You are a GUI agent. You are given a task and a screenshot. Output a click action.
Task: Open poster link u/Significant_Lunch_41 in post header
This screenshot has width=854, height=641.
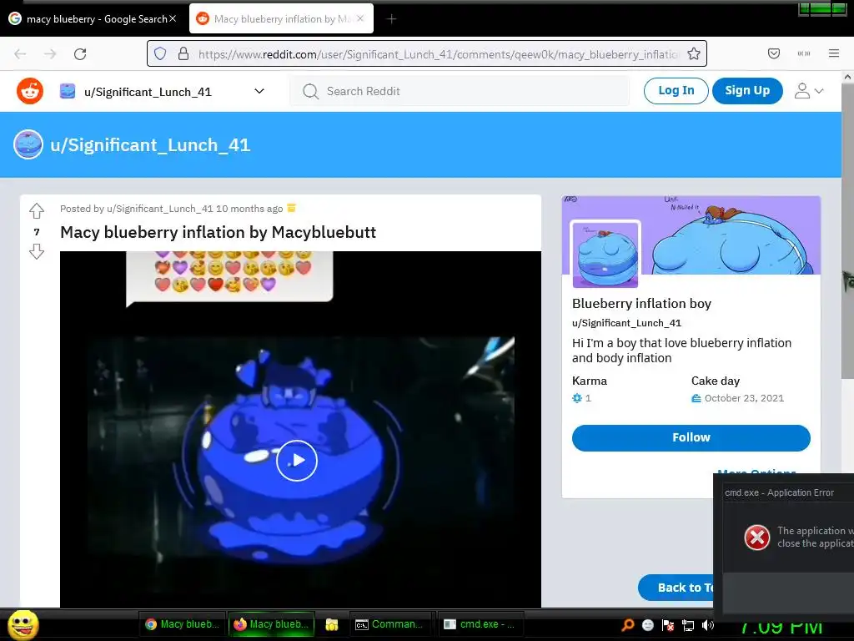[159, 208]
